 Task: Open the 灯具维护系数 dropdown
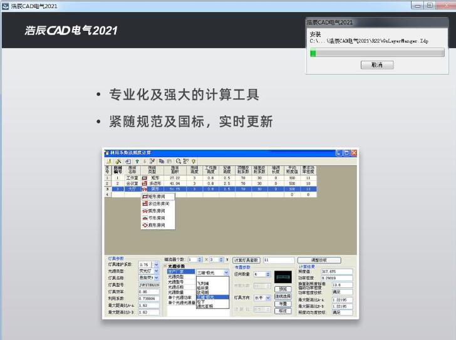pyautogui.click(x=156, y=265)
